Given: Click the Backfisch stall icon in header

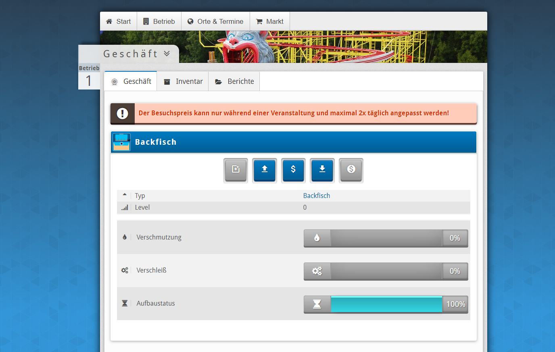Looking at the screenshot, I should [x=121, y=142].
